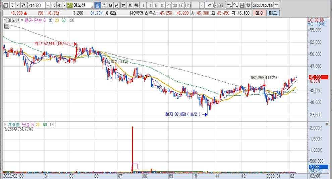Expand the dropdown next to speaker icon
This screenshot has width=332, height=179.
coord(64,6)
